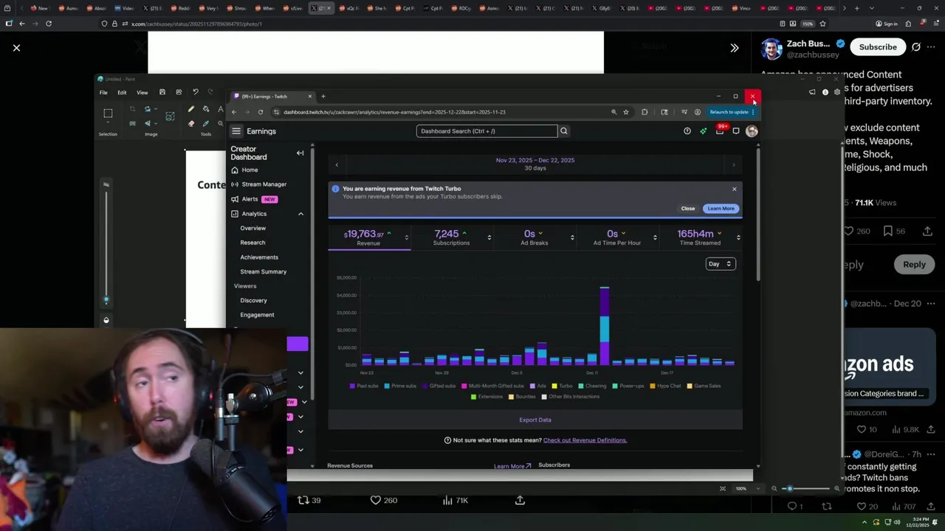945x531 pixels.
Task: Open Discovery under Viewers
Action: point(253,300)
